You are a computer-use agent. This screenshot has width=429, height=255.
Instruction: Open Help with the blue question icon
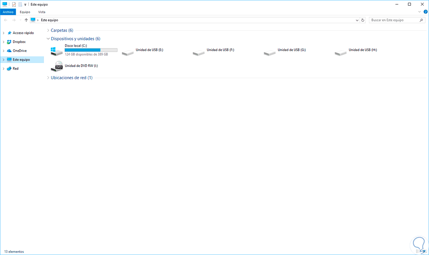(425, 12)
